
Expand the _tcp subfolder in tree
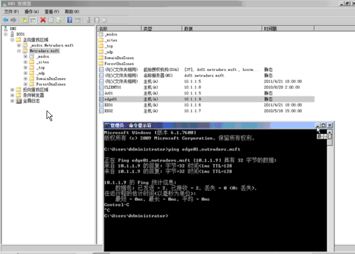[x=26, y=67]
